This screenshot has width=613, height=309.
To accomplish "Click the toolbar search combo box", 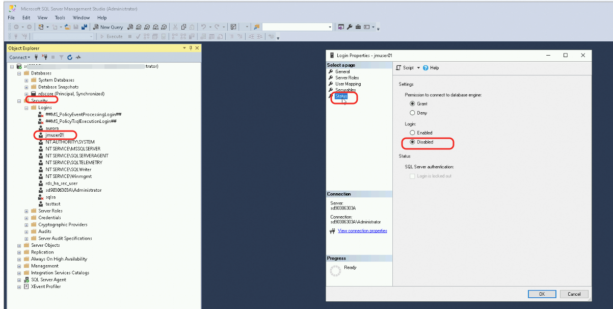I will point(297,27).
